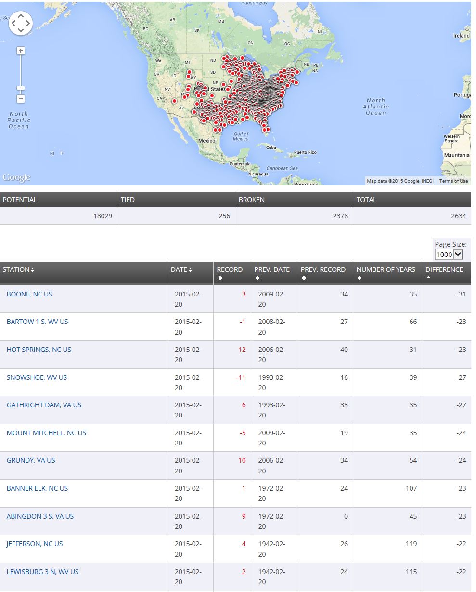Open MOUNT MITCHELL, NC US station

(x=46, y=433)
